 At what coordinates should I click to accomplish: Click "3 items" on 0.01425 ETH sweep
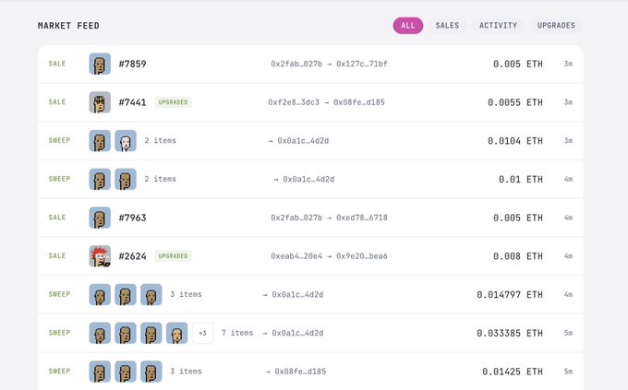tap(186, 372)
